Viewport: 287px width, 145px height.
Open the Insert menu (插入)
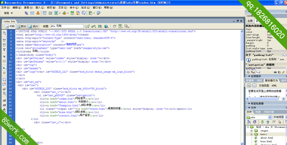point(40,7)
